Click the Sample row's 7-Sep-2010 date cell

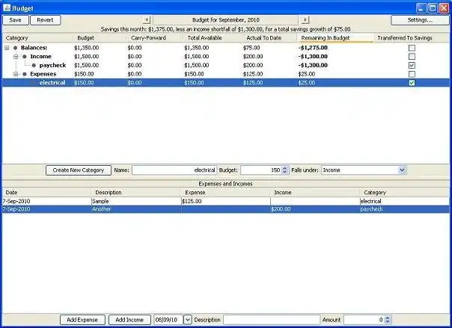click(x=47, y=201)
